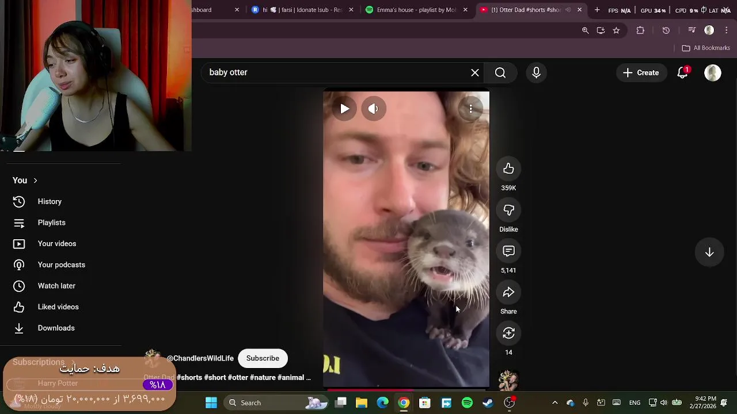Dislike the otter short
This screenshot has width=737, height=414.
tap(508, 210)
